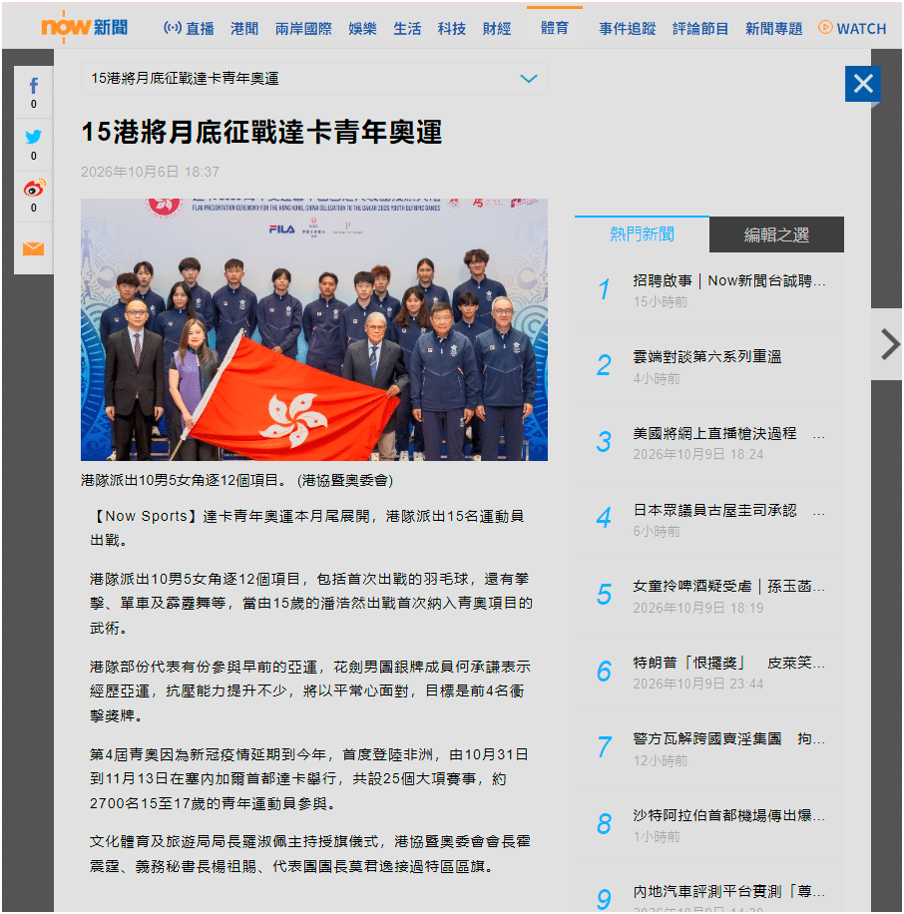
Task: Open the 事件追蹤 menu item
Action: click(628, 29)
